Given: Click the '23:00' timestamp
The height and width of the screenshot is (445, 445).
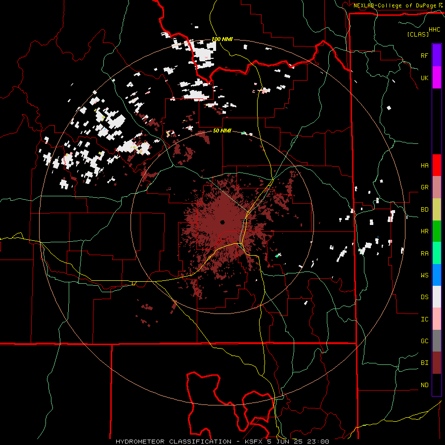Looking at the screenshot, I should 319,442.
